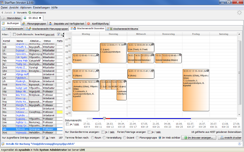Click the 14.03.12 08:00-09:30 Wednesday appointment

click(141, 47)
